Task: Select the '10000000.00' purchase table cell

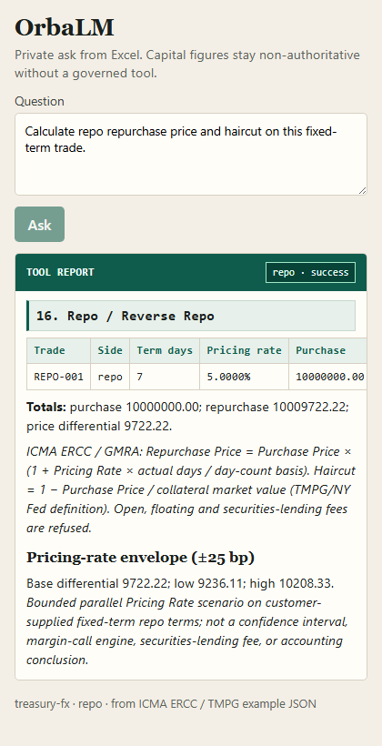Action: tap(327, 377)
